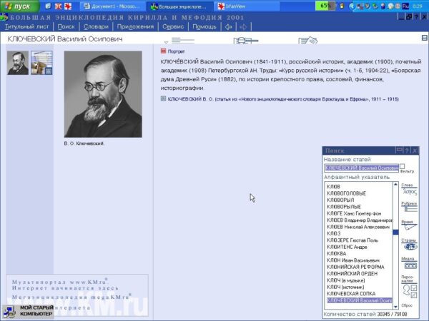
Task: Select the first portrait thumbnail
Action: (x=17, y=63)
